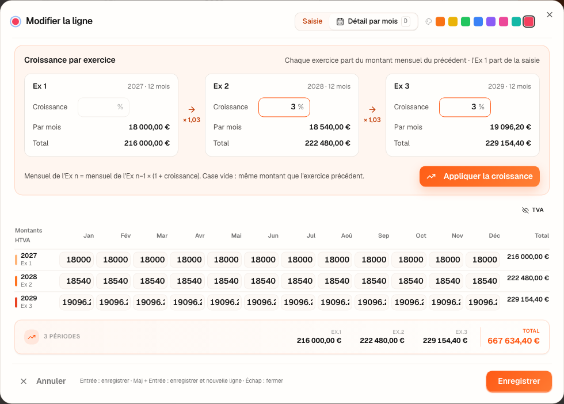Click the Ex 1 monthly amount 18 000,00 €

tap(149, 127)
